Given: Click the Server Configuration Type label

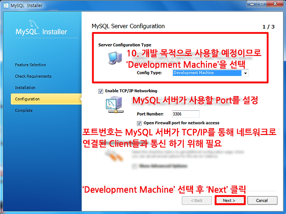Looking at the screenshot, I should click(x=125, y=45).
